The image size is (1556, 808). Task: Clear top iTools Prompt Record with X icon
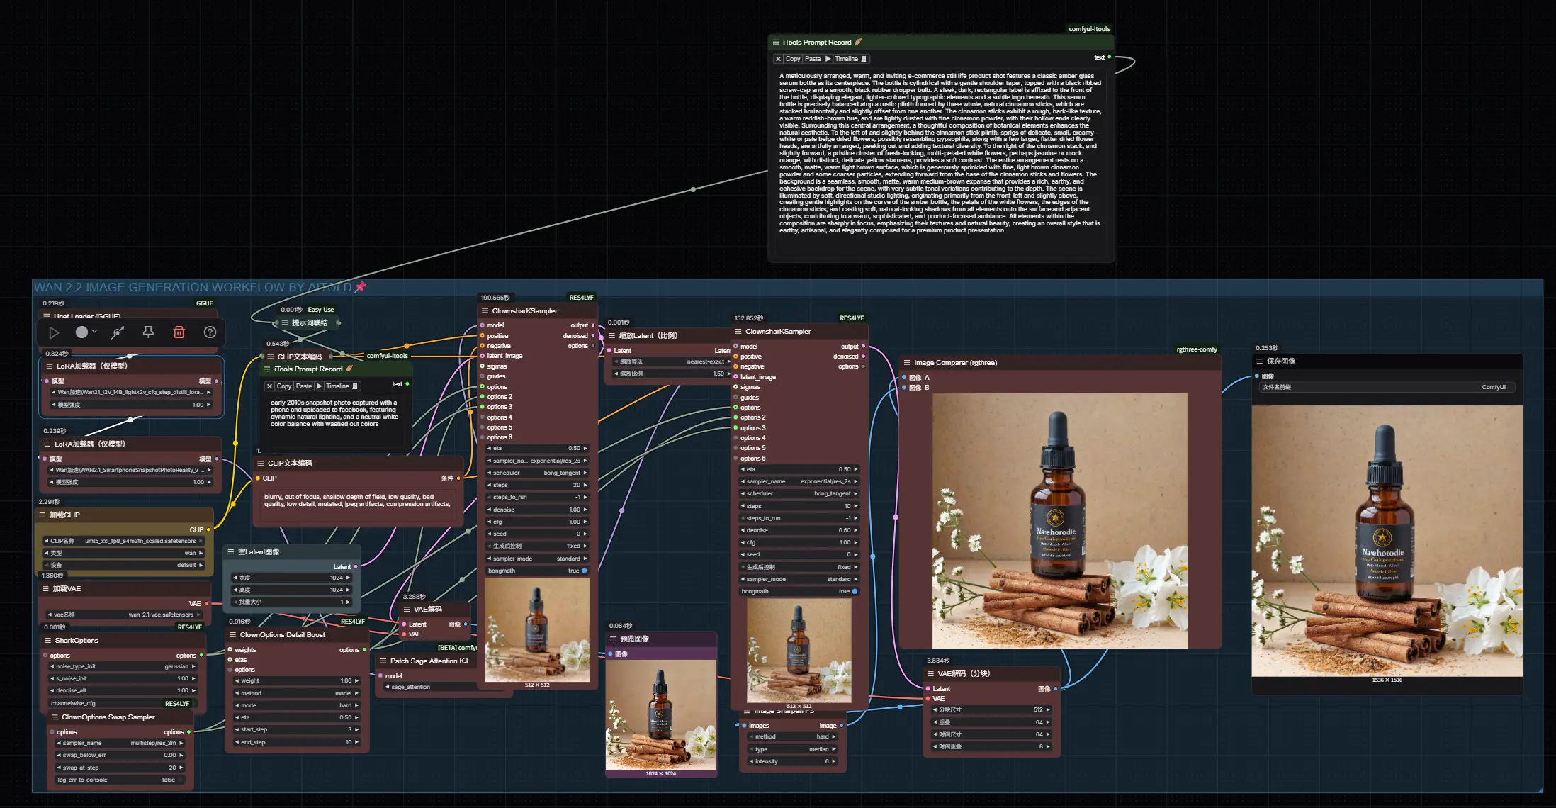tap(778, 59)
